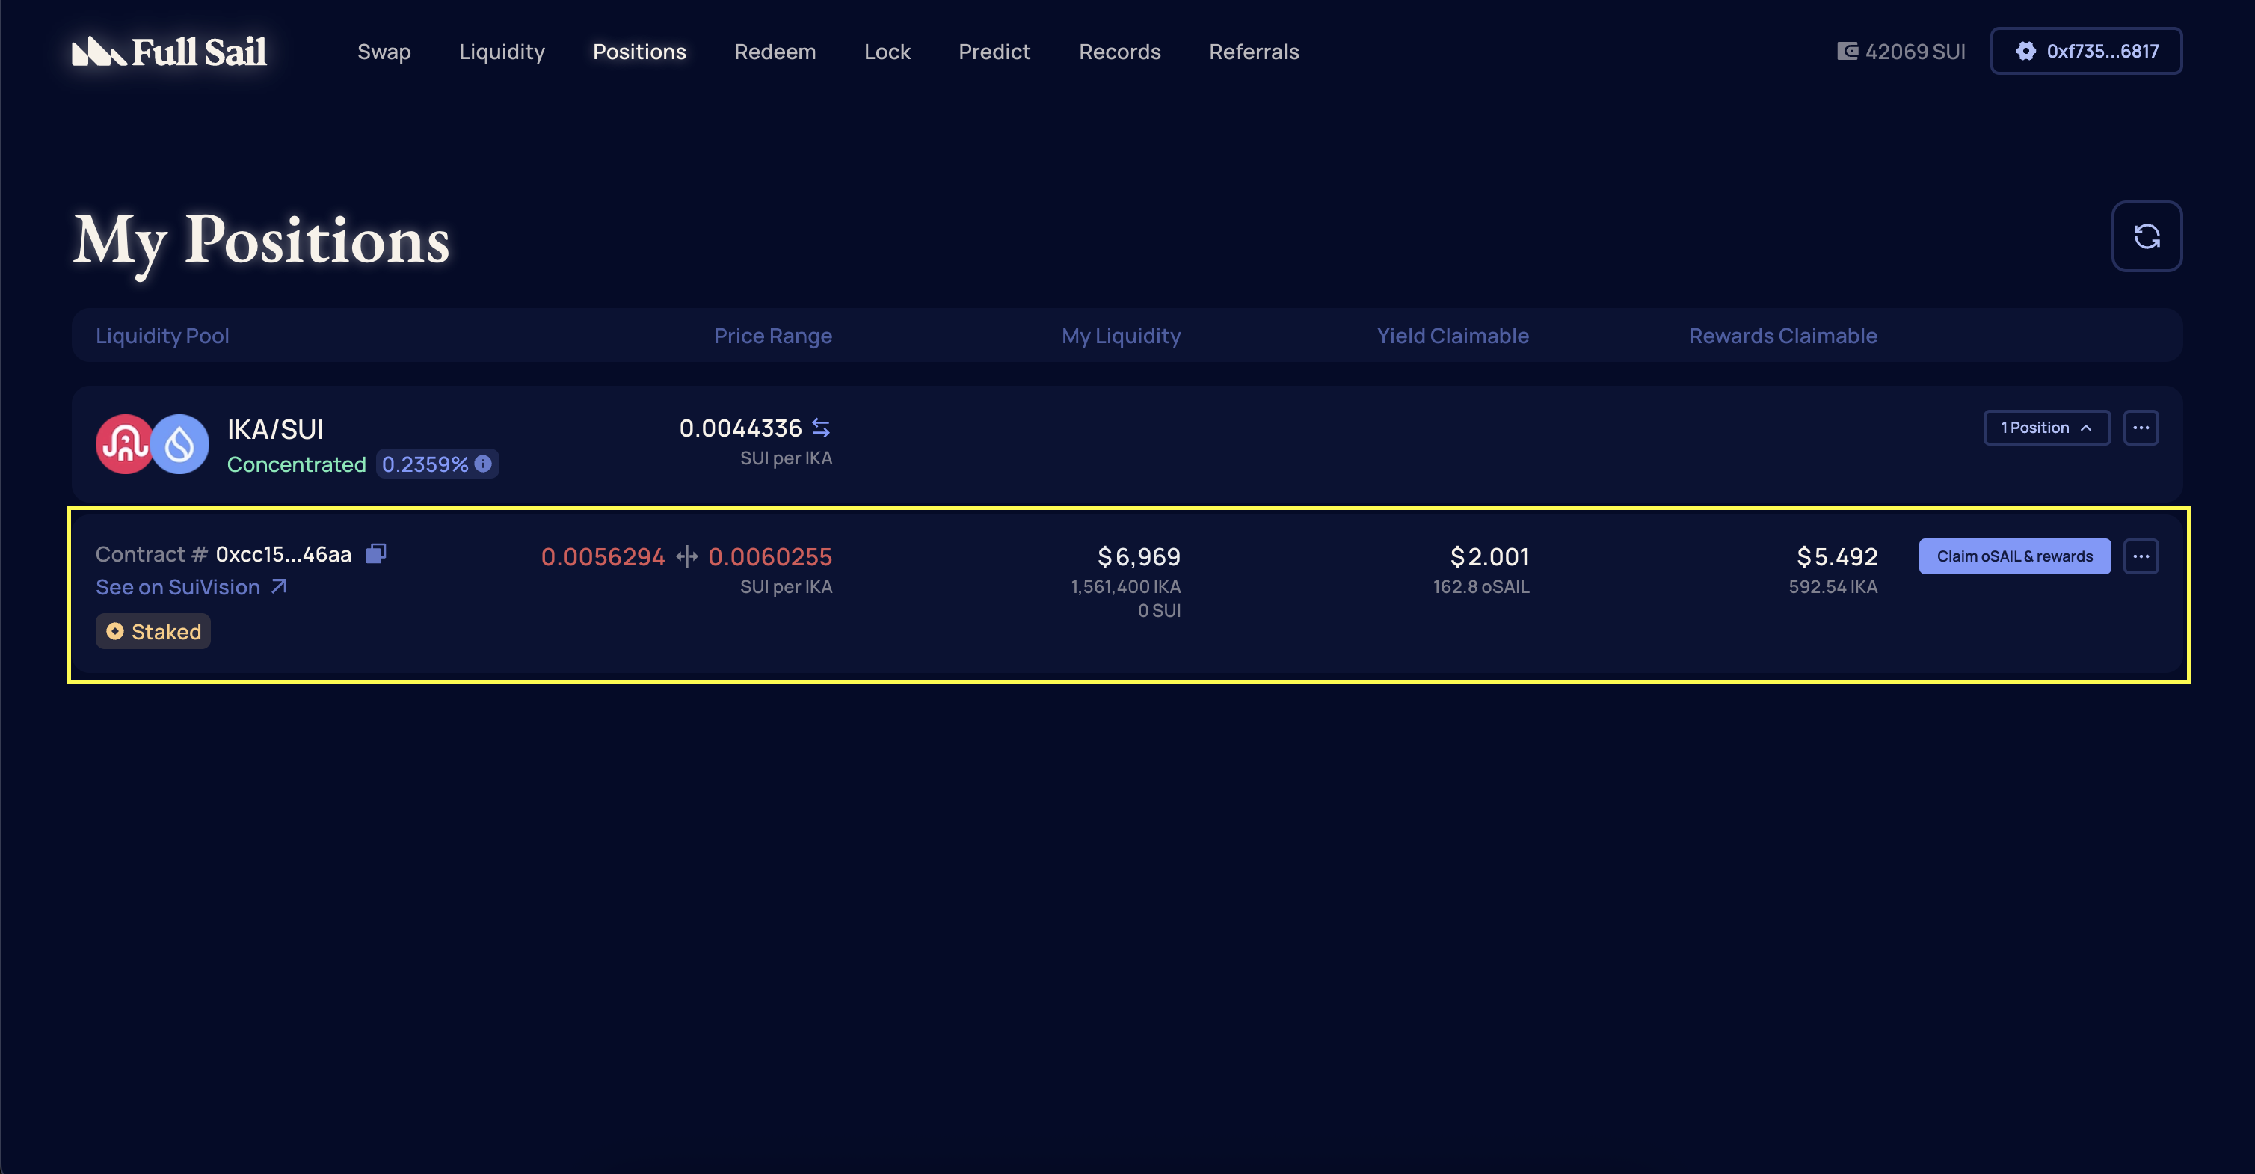The height and width of the screenshot is (1174, 2255).
Task: Copy the contract address 0xcc15...46aa
Action: [375, 553]
